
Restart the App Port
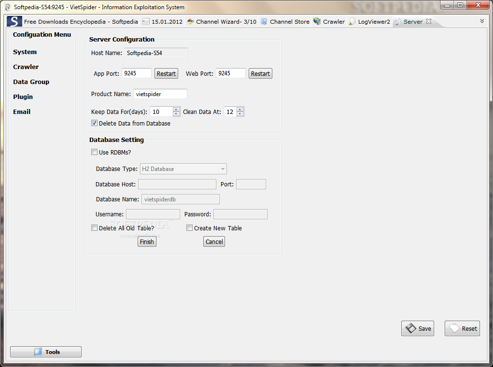click(x=166, y=73)
